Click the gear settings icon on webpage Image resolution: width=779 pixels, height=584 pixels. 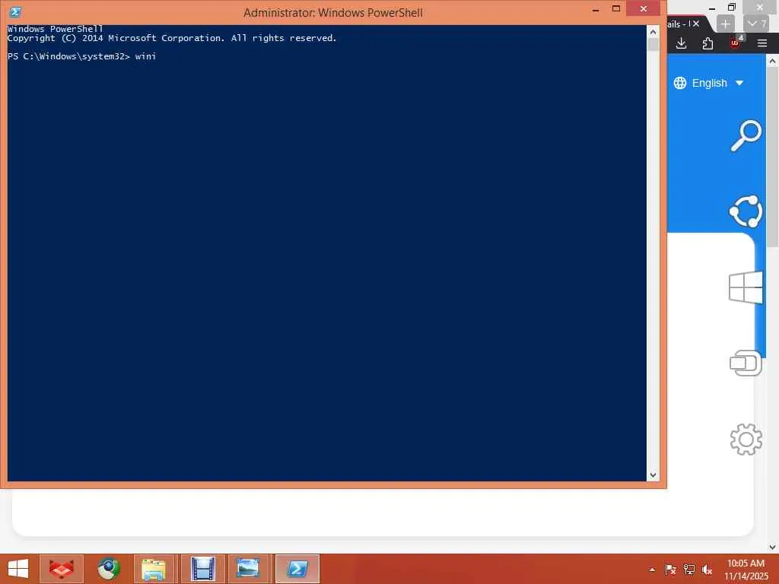746,439
